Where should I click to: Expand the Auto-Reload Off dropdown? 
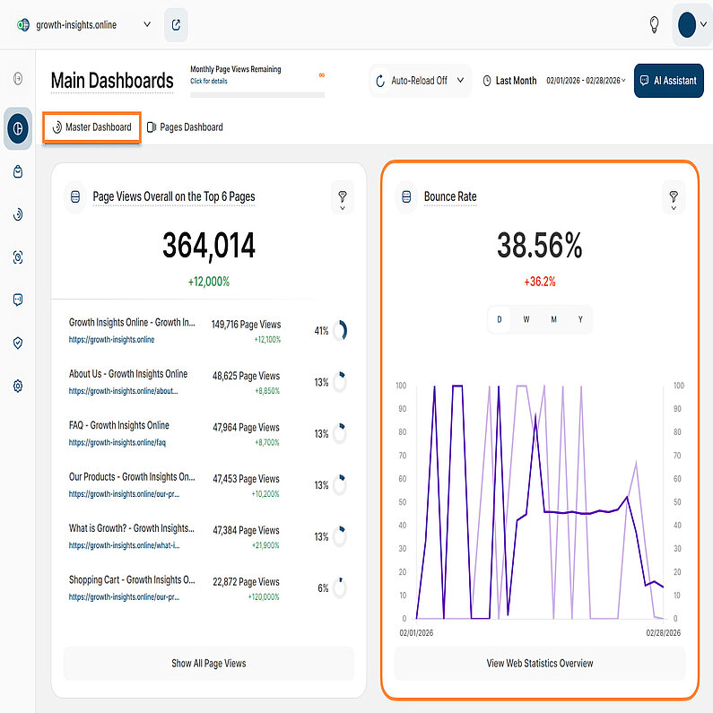(420, 81)
